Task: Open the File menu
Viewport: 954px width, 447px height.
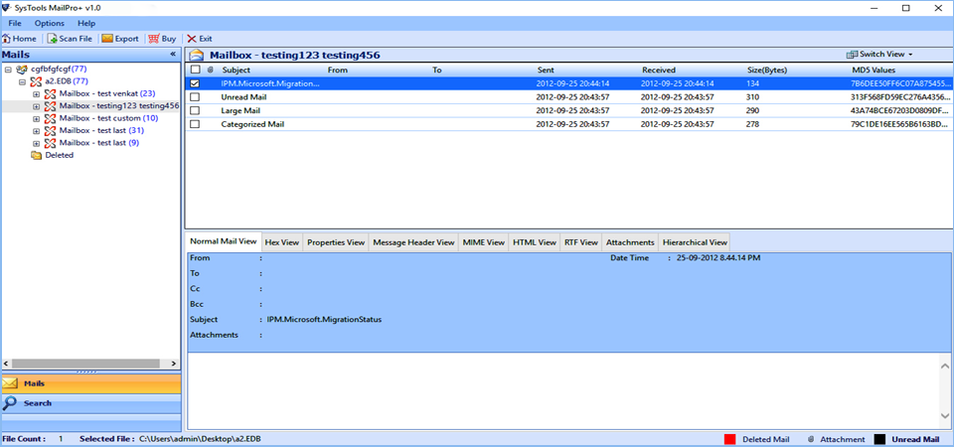Action: [15, 23]
